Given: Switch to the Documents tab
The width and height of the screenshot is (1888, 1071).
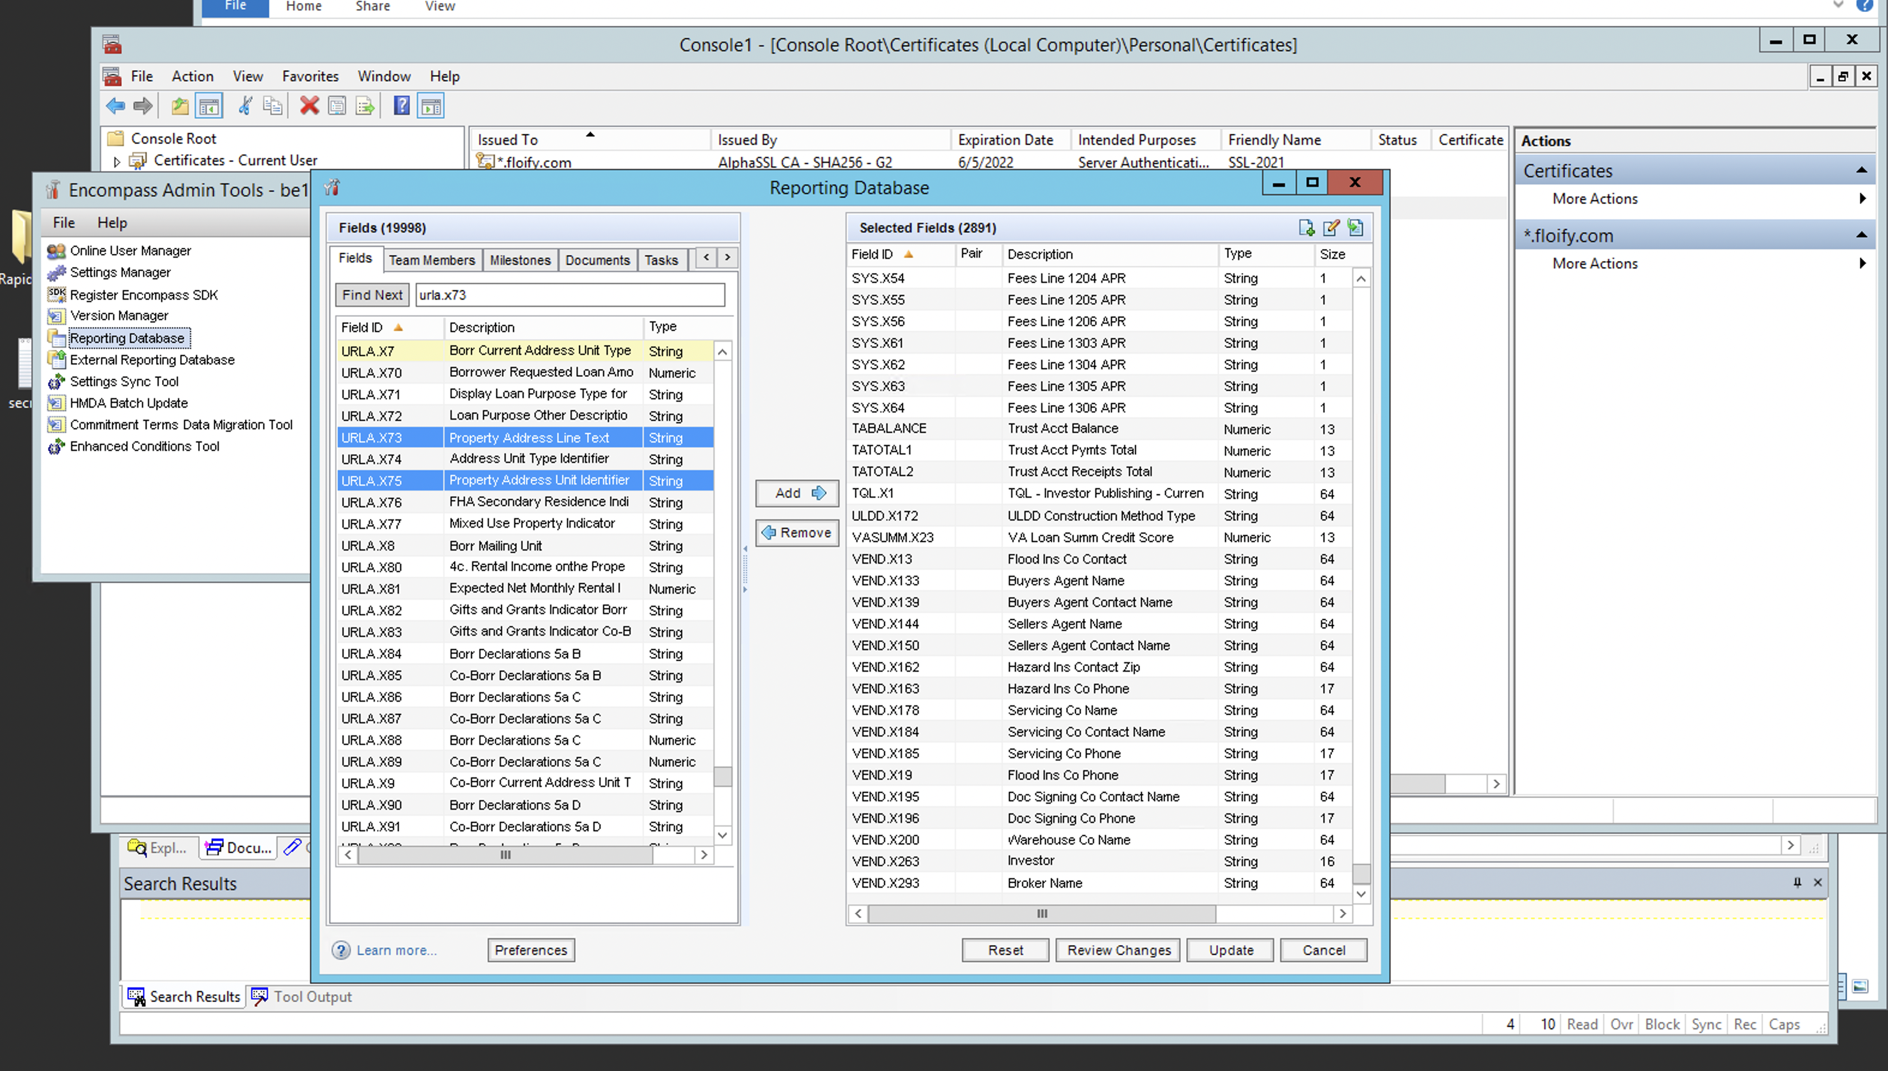Looking at the screenshot, I should point(598,261).
